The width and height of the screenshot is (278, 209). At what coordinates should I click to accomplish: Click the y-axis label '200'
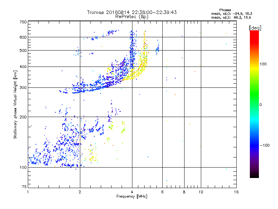coord(23,117)
